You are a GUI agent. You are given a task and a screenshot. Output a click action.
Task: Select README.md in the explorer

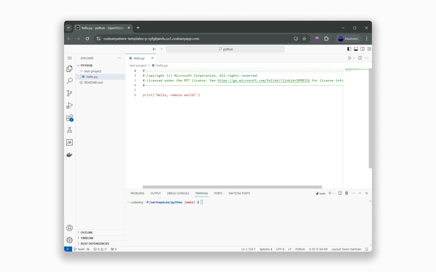[x=93, y=82]
